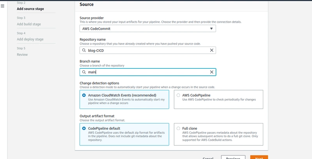
Task: Go to Add build stage step
Action: 28,24
